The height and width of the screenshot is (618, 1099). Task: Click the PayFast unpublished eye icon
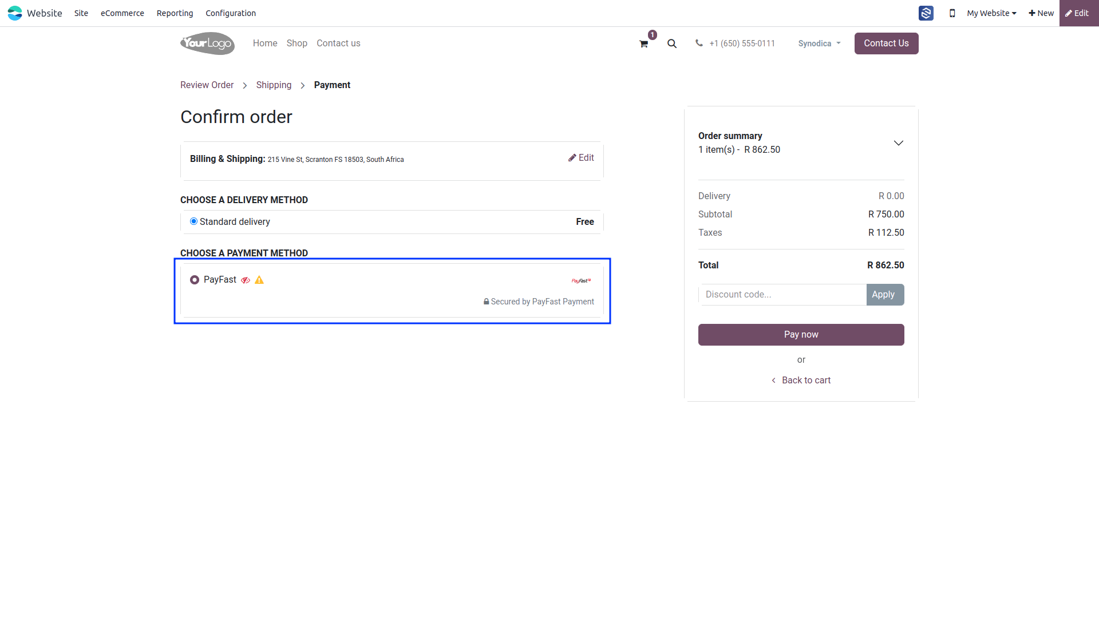click(246, 280)
